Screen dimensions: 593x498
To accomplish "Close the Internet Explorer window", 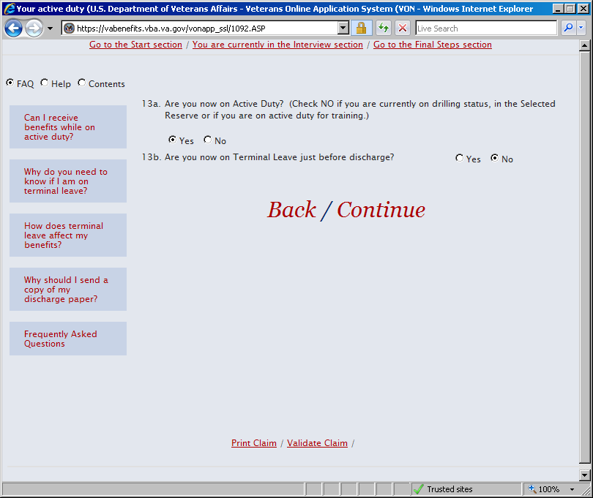I will 583,8.
